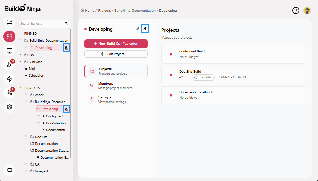
Task: Open the branch icon with 27 badge
Action: (10, 65)
